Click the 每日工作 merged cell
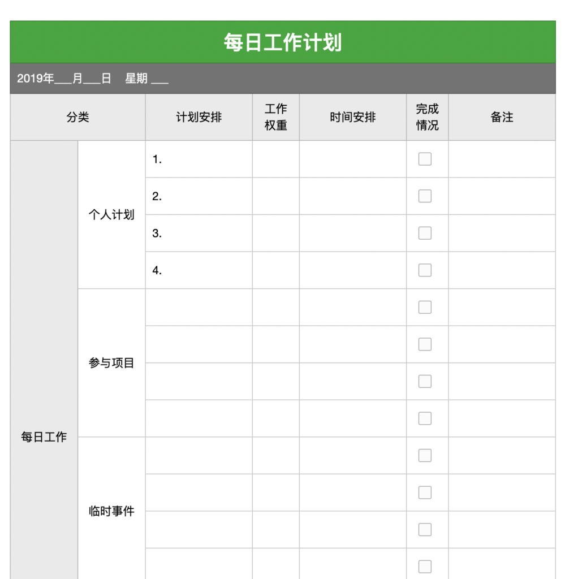565x579 pixels. coord(44,437)
